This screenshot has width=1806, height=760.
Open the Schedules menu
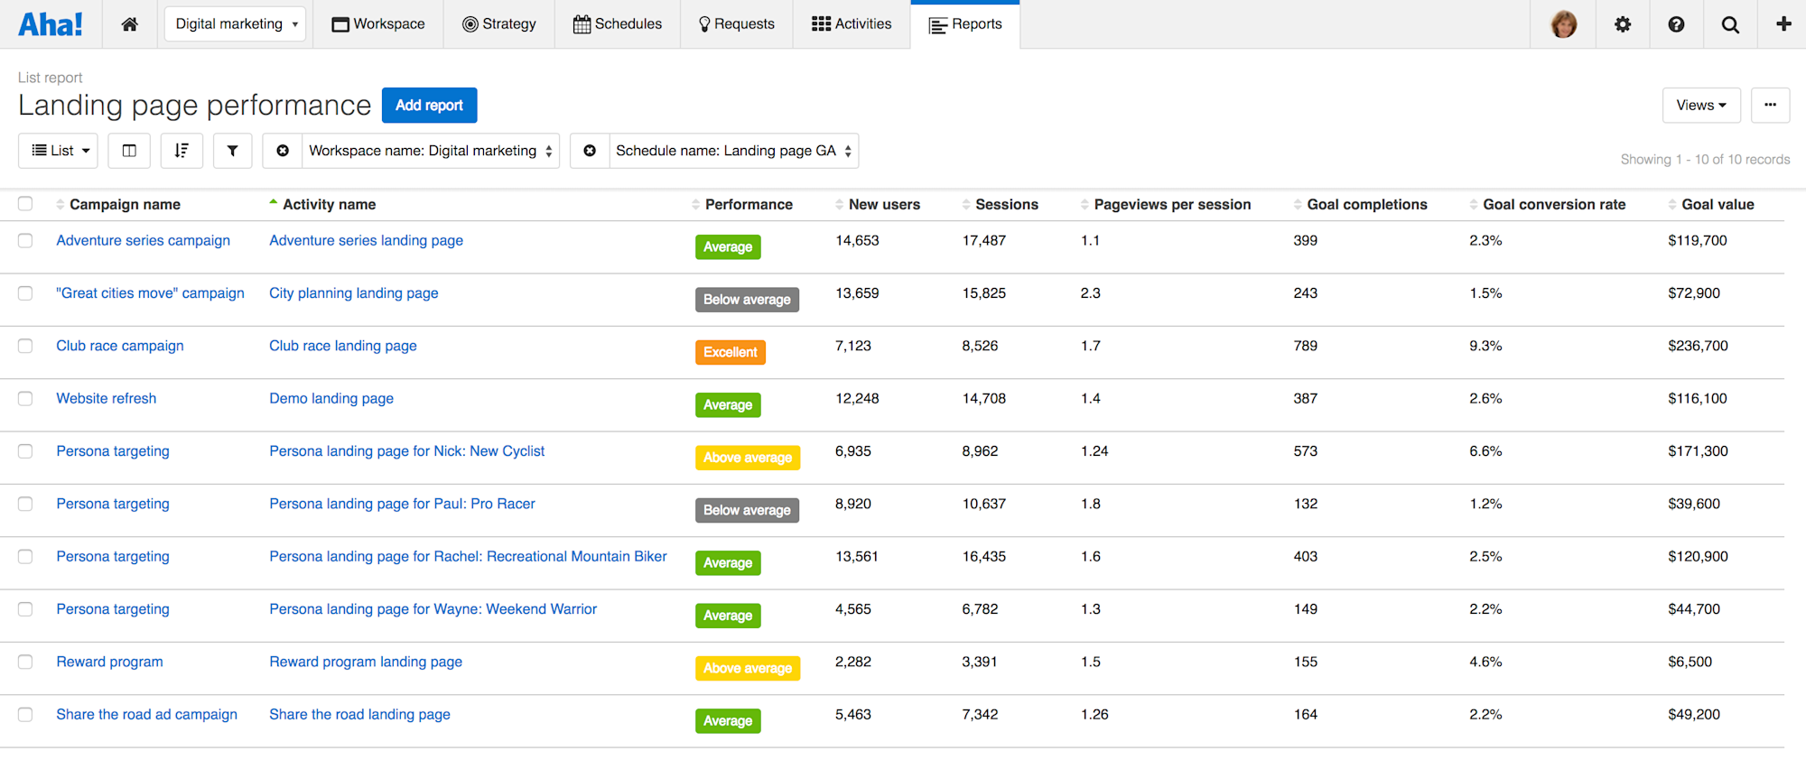click(x=618, y=24)
